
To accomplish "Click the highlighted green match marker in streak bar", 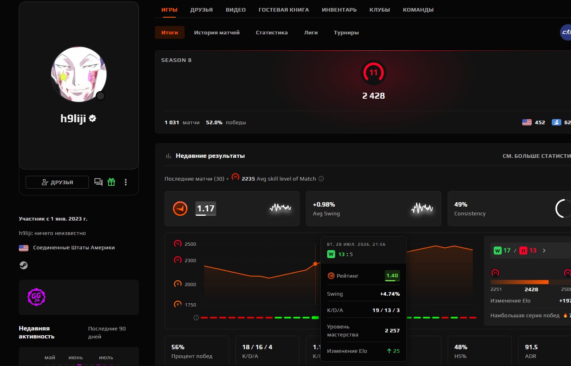I will pos(316,318).
